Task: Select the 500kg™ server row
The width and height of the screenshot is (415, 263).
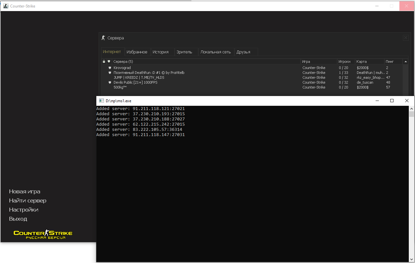Action: pyautogui.click(x=252, y=87)
